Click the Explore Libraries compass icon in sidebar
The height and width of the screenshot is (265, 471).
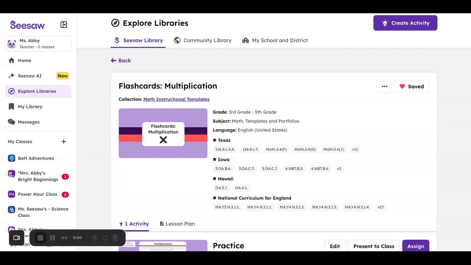click(x=11, y=91)
